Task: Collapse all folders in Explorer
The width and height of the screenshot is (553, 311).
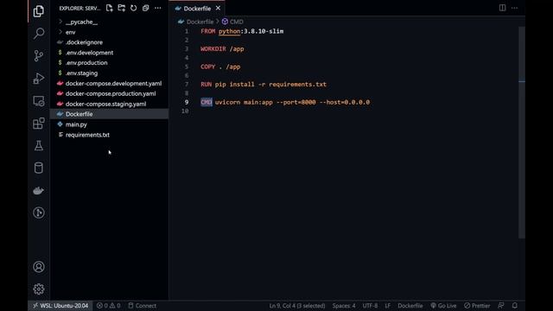Action: point(146,8)
